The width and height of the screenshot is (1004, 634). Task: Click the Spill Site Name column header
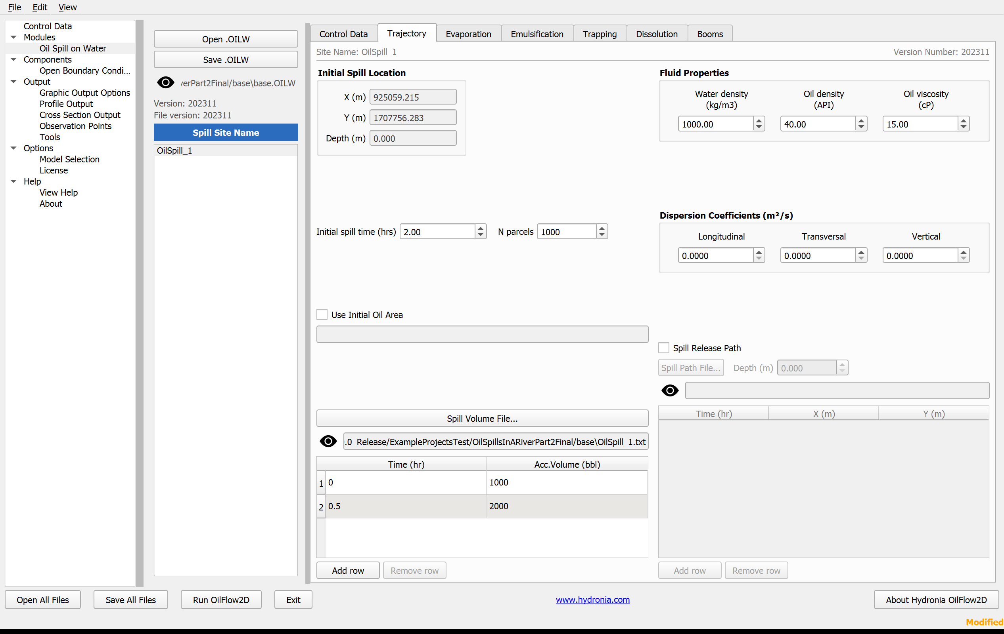pos(226,132)
